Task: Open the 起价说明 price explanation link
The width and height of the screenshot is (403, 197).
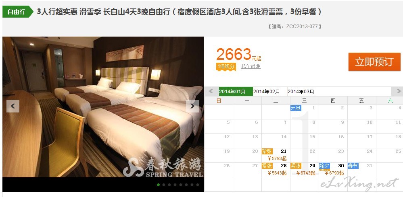Action: coord(251,66)
